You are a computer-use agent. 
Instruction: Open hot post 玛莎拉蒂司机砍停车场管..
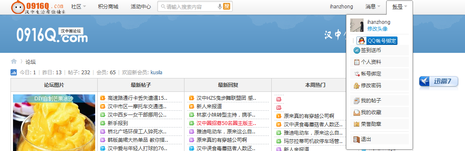[x=313, y=141]
